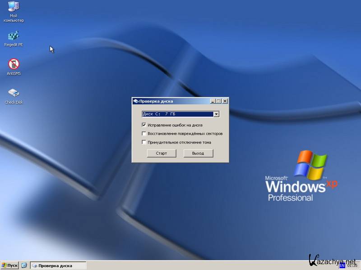The height and width of the screenshot is (270, 361).
Task: Launch the Regedit PE desktop shortcut
Action: click(x=14, y=36)
